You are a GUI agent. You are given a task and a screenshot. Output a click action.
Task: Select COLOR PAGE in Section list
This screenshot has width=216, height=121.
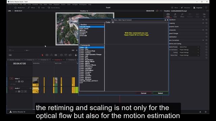point(91,27)
